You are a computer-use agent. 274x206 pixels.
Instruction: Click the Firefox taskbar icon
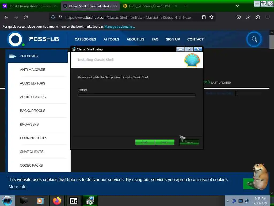click(57, 201)
